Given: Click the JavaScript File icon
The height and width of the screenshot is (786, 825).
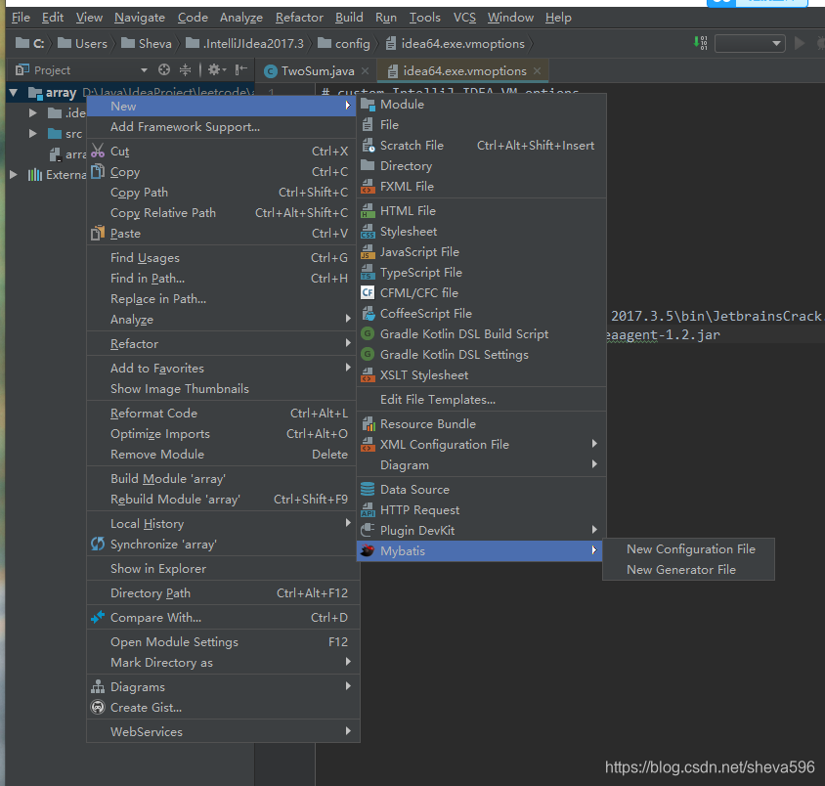Looking at the screenshot, I should [368, 252].
